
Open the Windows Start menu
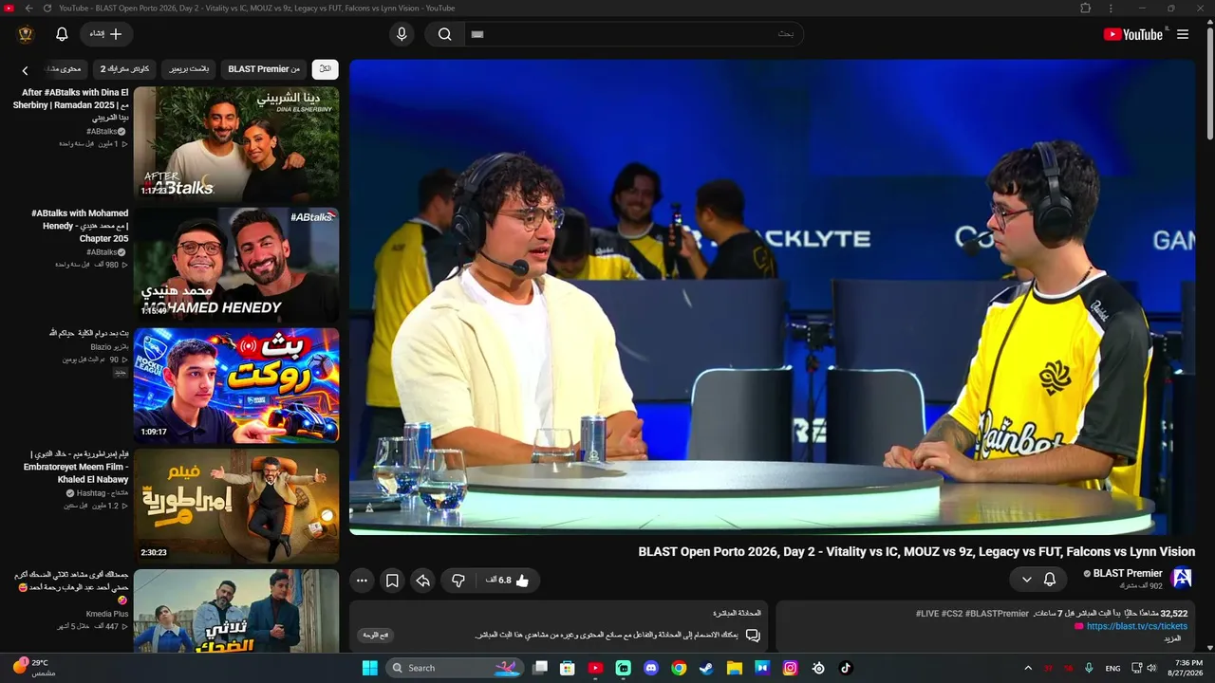[369, 668]
